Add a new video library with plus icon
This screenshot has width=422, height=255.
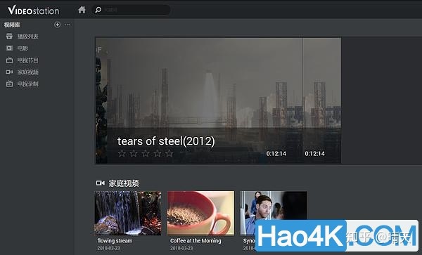58,25
